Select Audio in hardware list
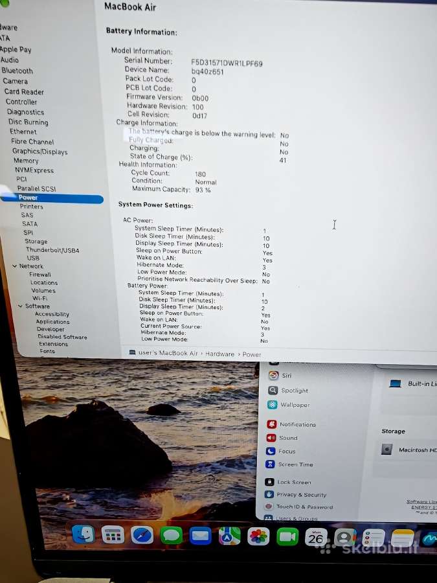Image resolution: width=437 pixels, height=583 pixels. (9, 60)
